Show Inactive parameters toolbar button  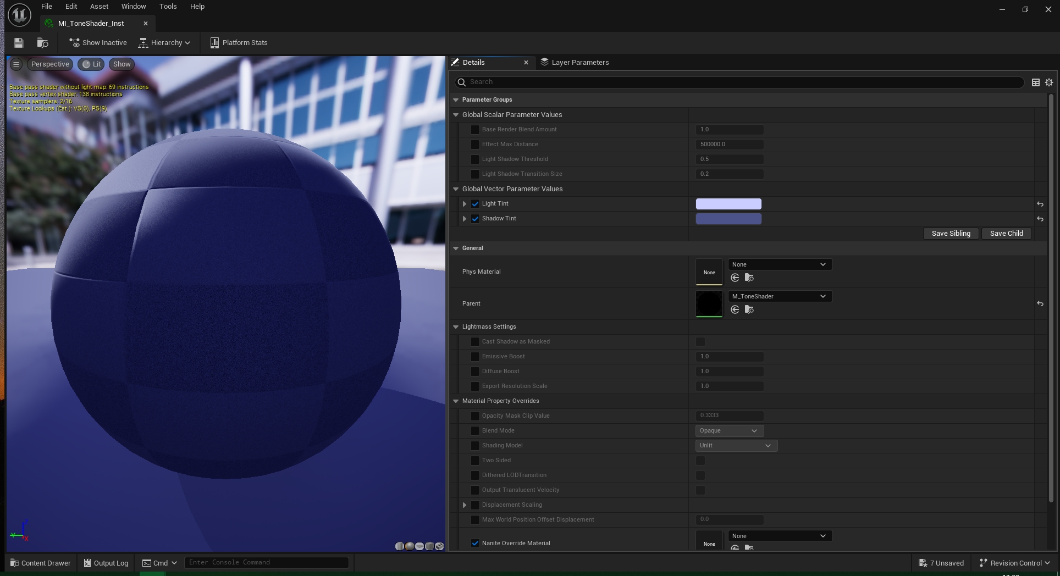(98, 43)
